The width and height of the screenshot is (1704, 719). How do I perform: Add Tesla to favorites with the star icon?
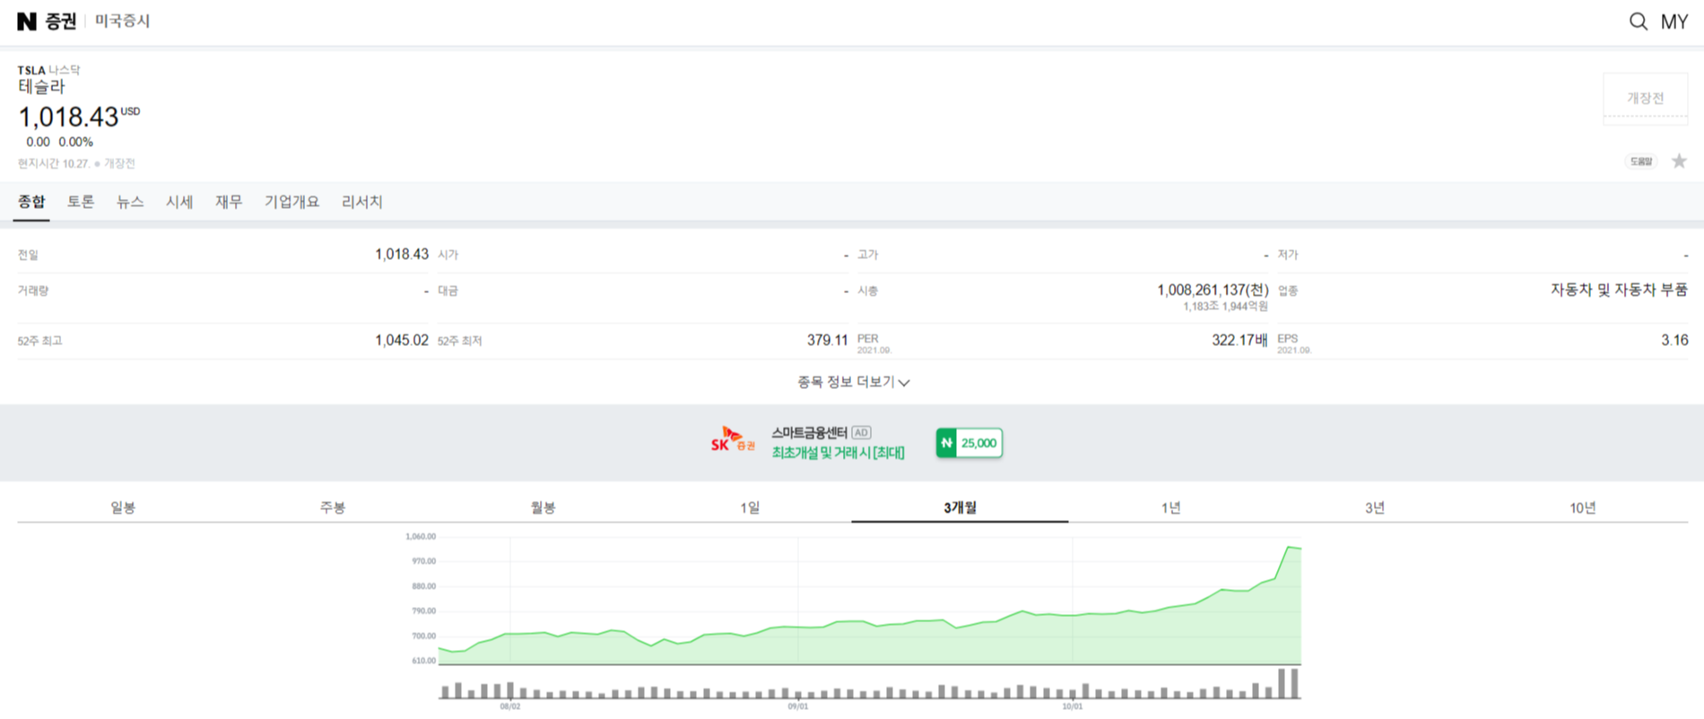1679,161
